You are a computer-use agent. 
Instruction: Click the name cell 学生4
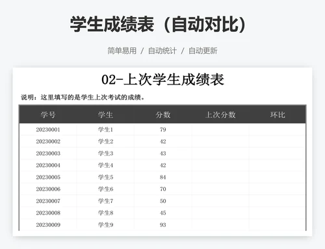(105, 165)
